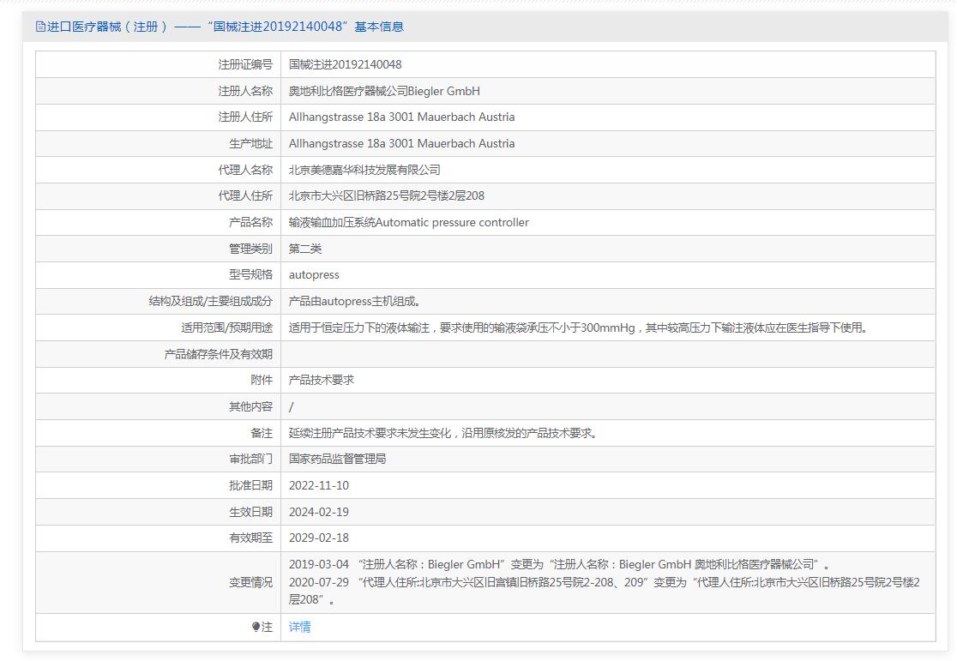
Task: Click the expiry date 2029-02-18
Action: coord(319,538)
